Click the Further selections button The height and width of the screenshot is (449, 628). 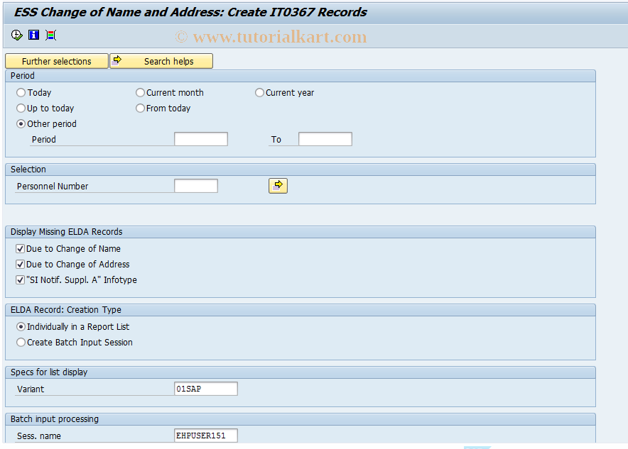(x=56, y=61)
